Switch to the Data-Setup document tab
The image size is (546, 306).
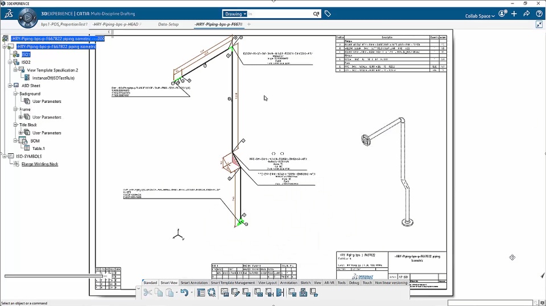coord(168,24)
